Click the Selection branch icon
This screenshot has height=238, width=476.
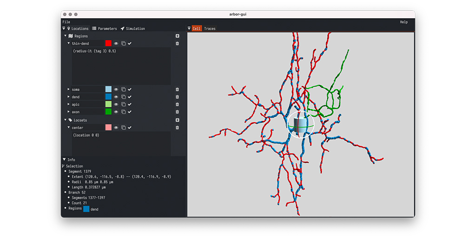coord(63,166)
